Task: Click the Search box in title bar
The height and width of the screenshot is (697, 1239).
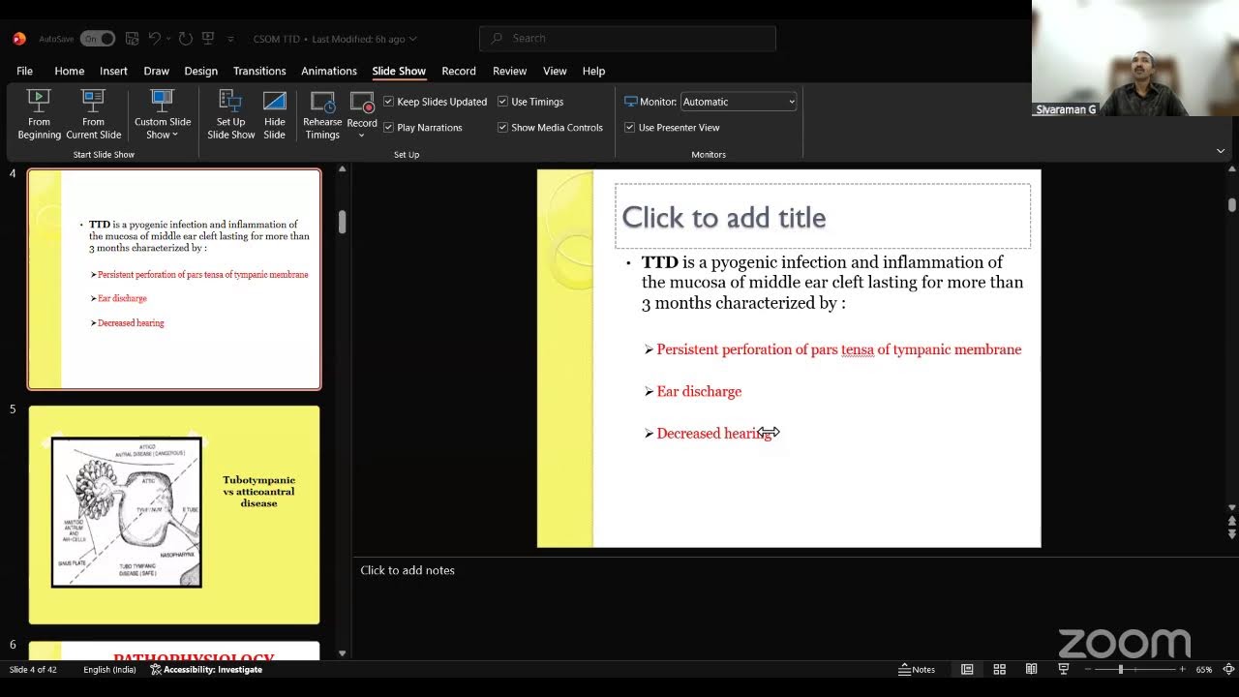Action: click(627, 39)
